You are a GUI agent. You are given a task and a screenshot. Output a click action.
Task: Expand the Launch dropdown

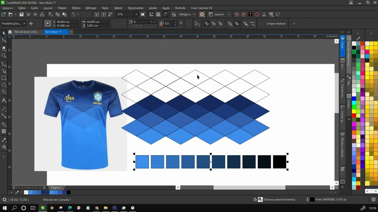[x=229, y=14]
